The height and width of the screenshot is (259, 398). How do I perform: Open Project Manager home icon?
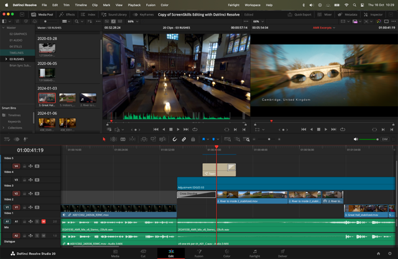[x=379, y=253]
